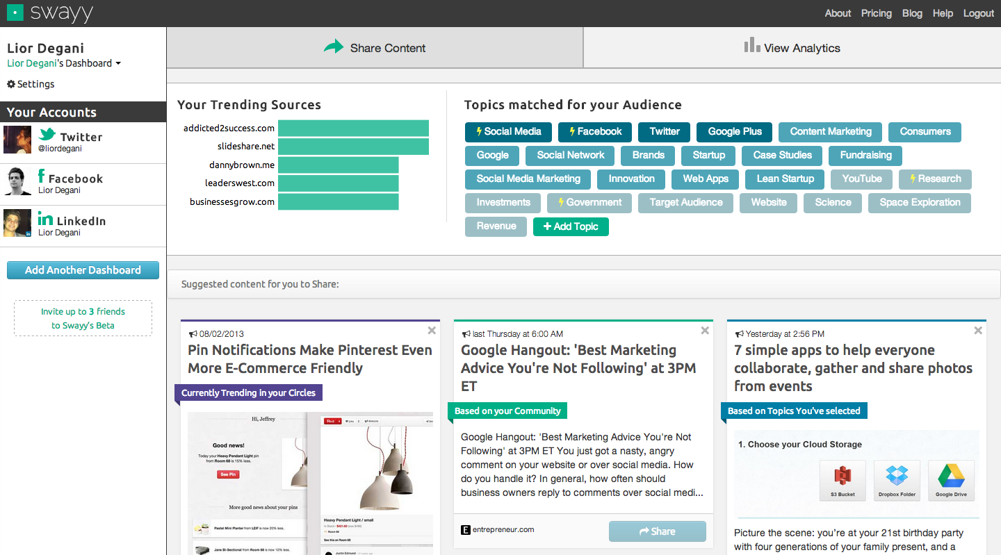1001x555 pixels.
Task: Click the Swayy logo icon
Action: [15, 13]
